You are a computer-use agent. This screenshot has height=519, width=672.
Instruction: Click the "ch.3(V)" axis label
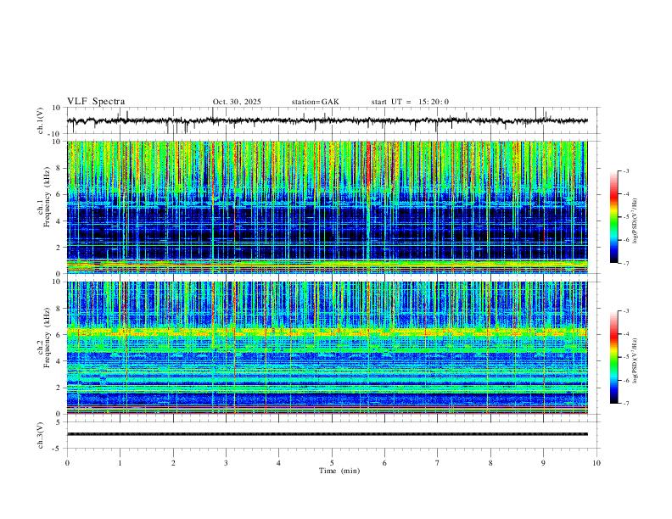[x=41, y=435]
